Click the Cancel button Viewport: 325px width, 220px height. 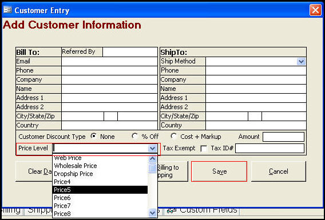pos(278,171)
